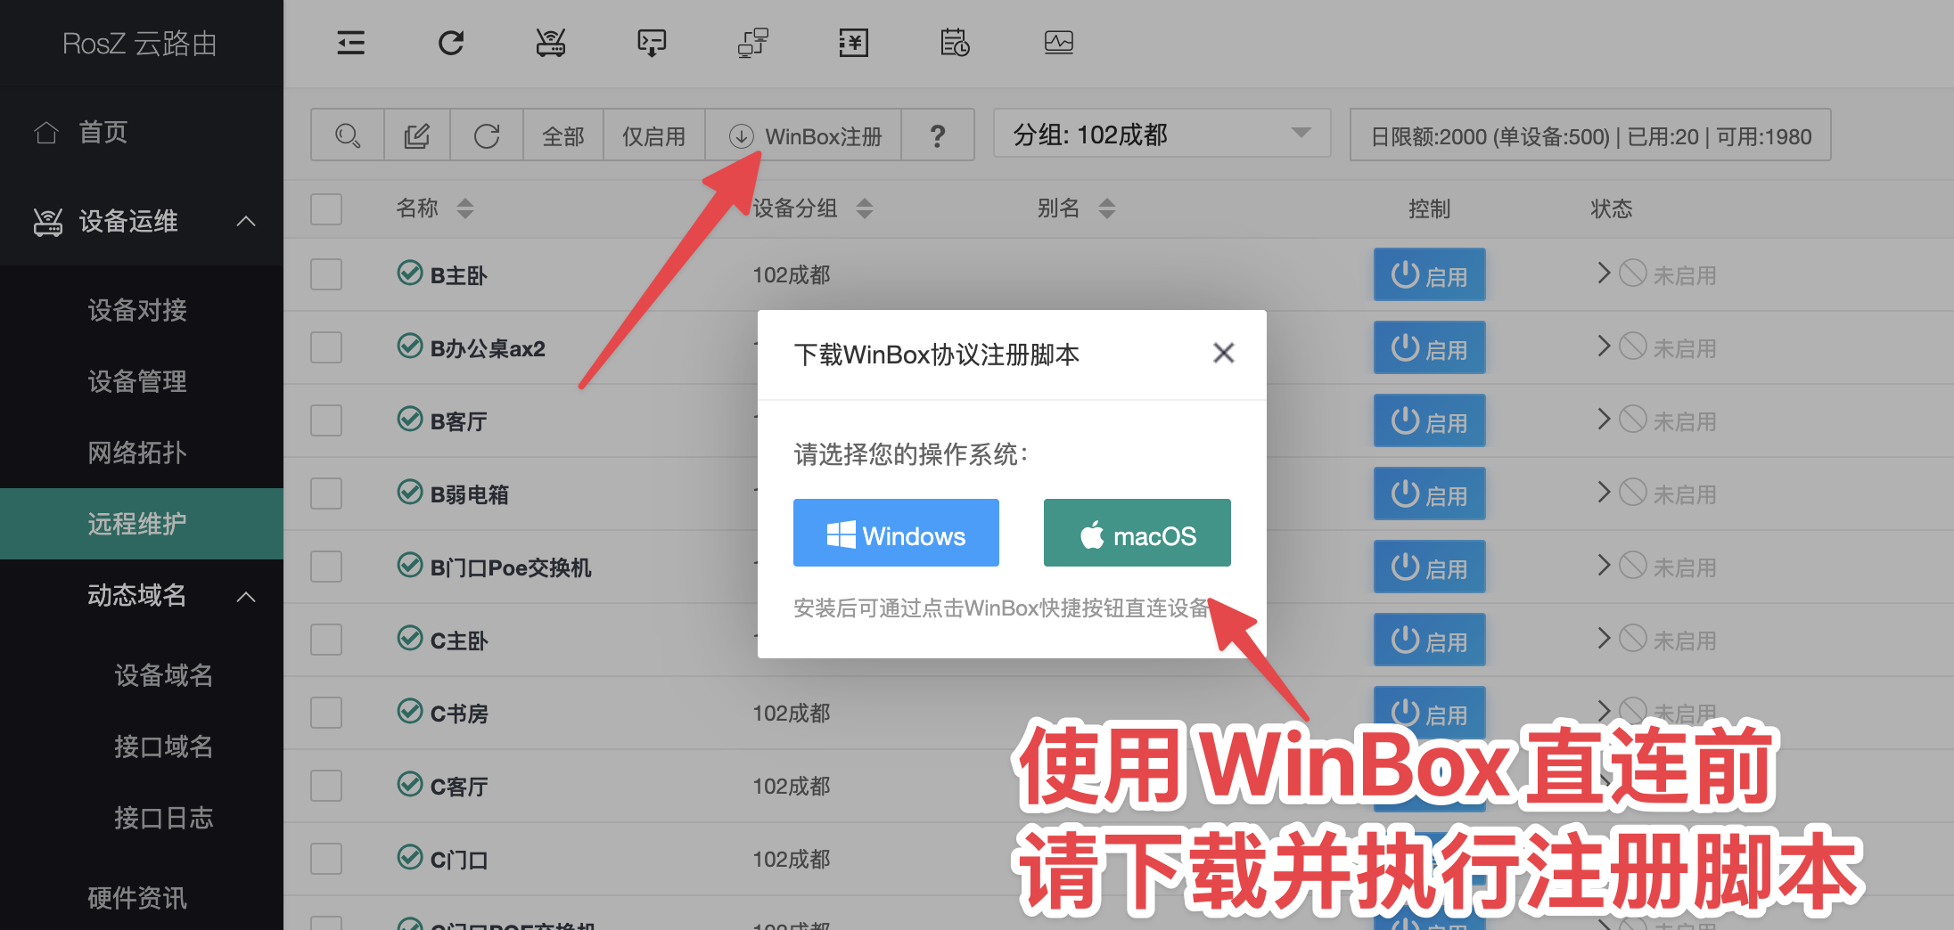Click the question mark help button
This screenshot has height=930, width=1954.
point(937,136)
